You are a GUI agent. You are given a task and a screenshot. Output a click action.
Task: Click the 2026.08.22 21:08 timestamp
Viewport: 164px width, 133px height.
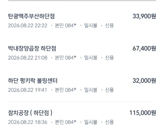pos(28,58)
